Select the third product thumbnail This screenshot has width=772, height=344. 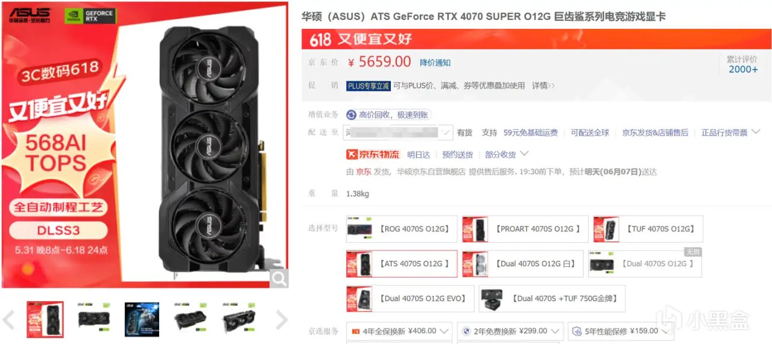142,319
